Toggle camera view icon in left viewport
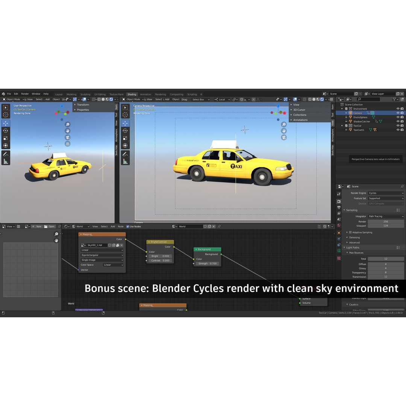This screenshot has height=406, width=406. click(x=67, y=137)
